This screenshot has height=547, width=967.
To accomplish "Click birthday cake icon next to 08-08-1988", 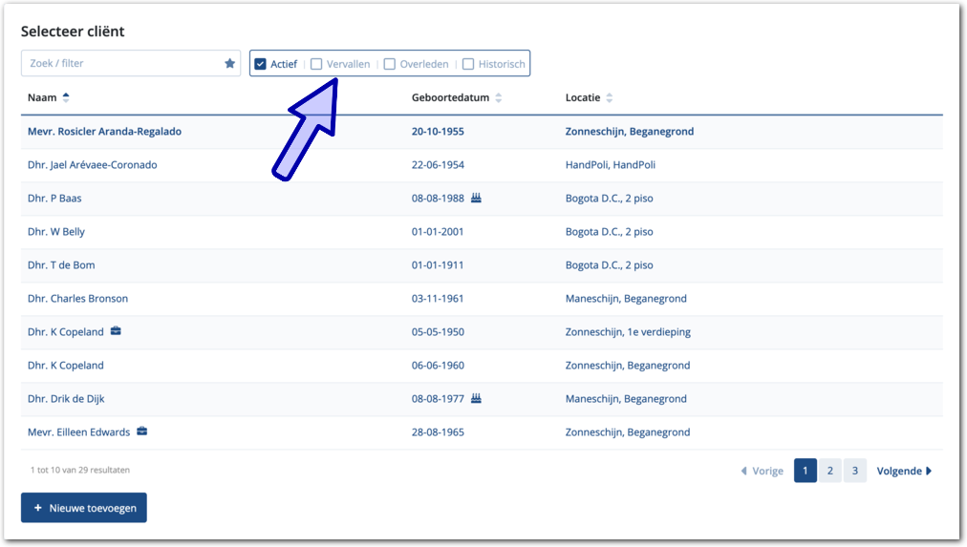I will (x=476, y=199).
